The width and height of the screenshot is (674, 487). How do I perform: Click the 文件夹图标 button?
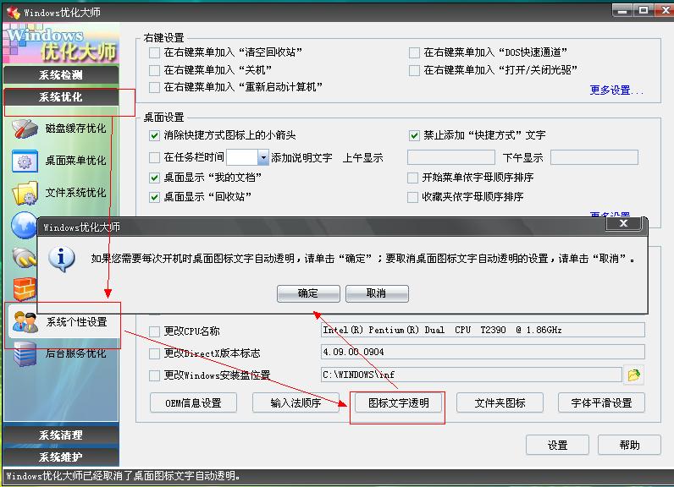coord(500,403)
